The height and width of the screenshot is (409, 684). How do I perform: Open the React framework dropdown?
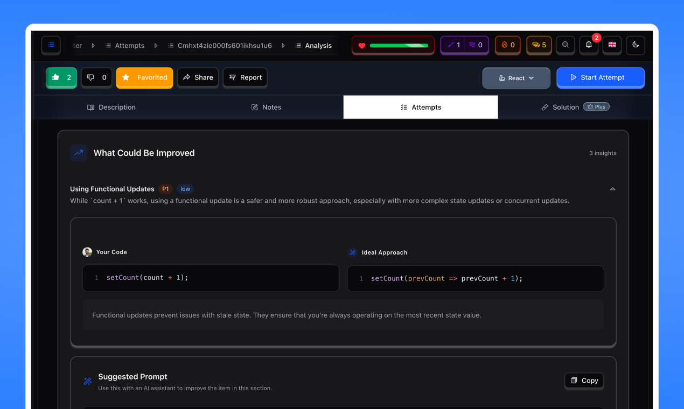[516, 77]
